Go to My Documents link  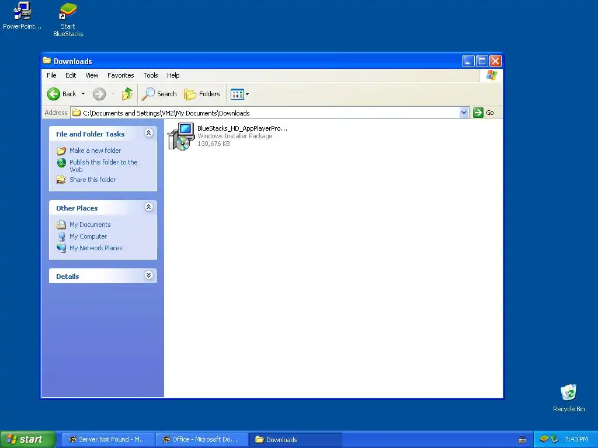90,225
